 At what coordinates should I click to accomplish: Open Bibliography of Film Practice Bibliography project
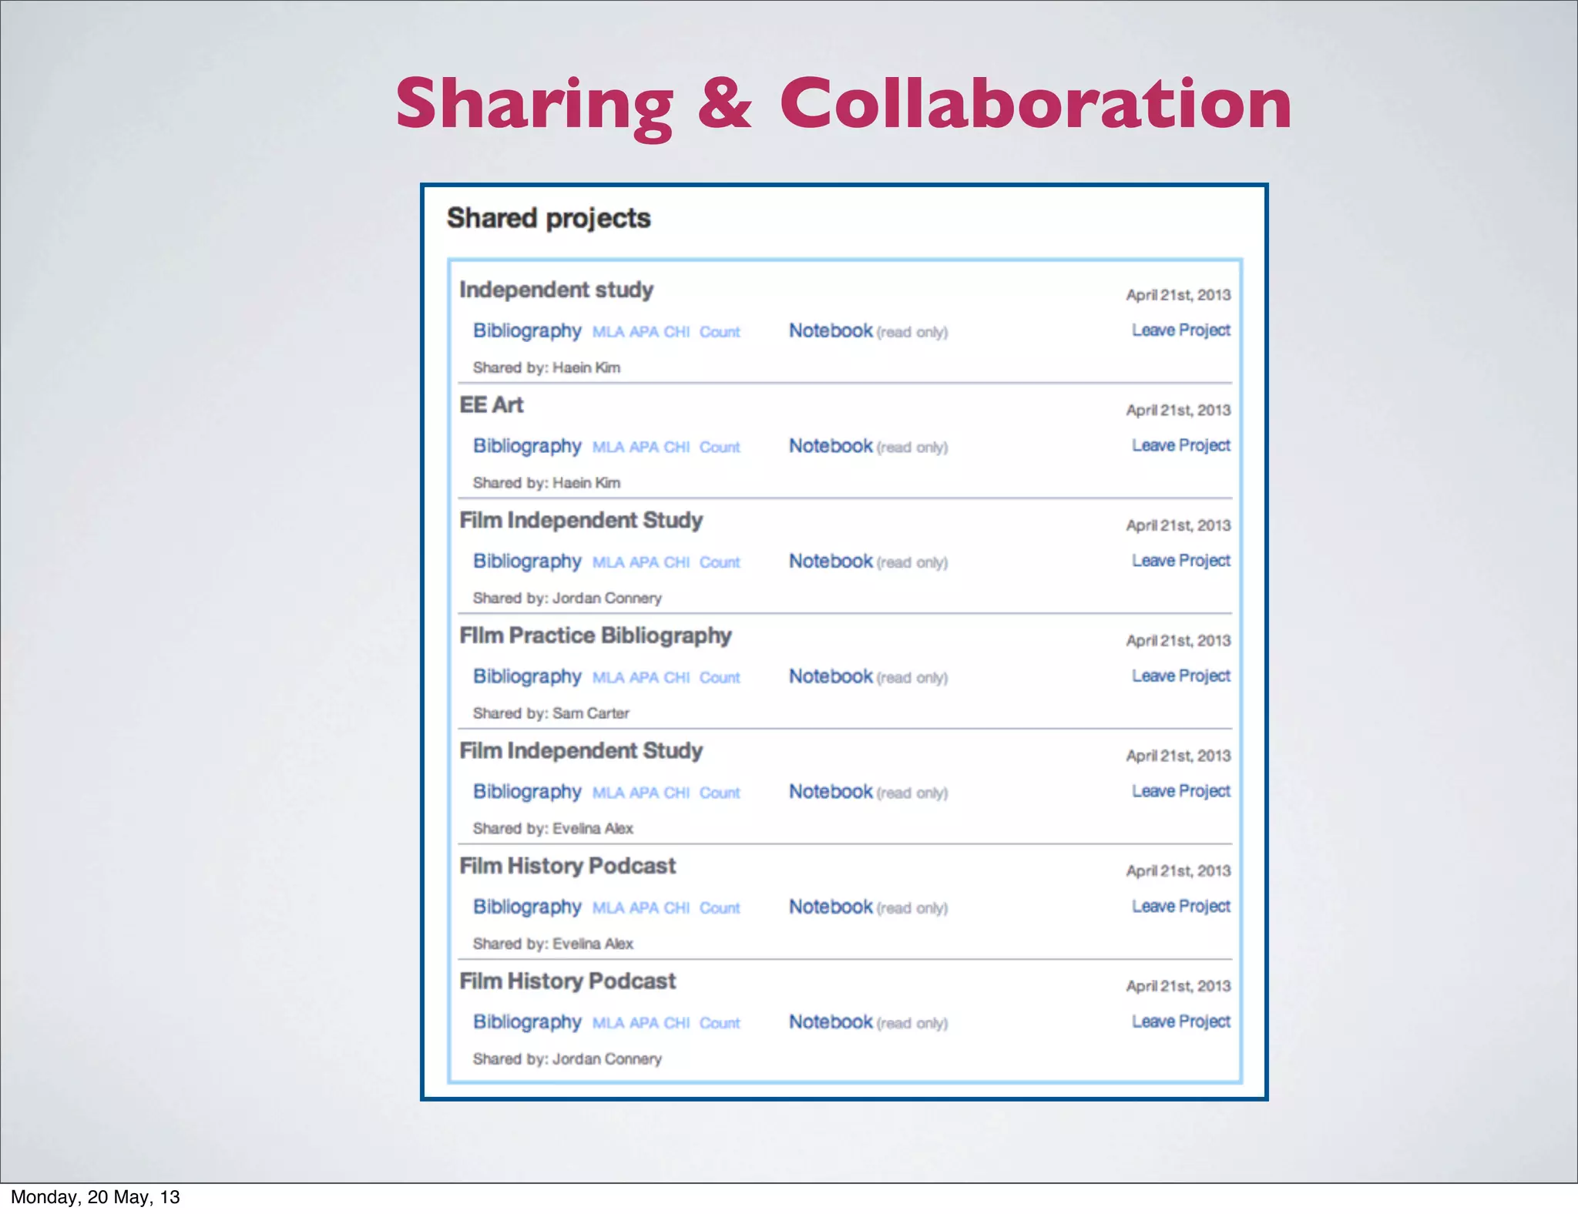(x=527, y=676)
